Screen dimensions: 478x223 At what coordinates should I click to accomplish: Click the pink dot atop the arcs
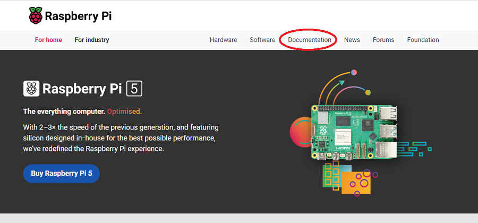354,72
